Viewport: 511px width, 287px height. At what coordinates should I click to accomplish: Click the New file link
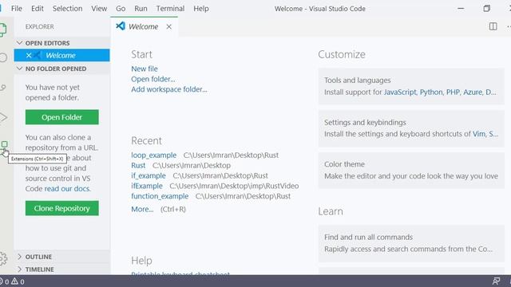point(145,69)
